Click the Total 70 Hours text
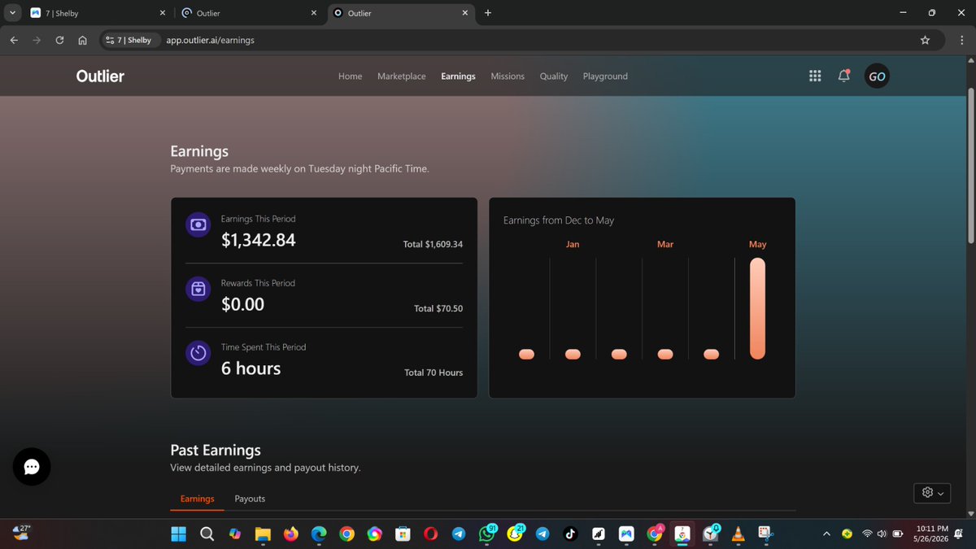This screenshot has height=549, width=976. point(434,373)
